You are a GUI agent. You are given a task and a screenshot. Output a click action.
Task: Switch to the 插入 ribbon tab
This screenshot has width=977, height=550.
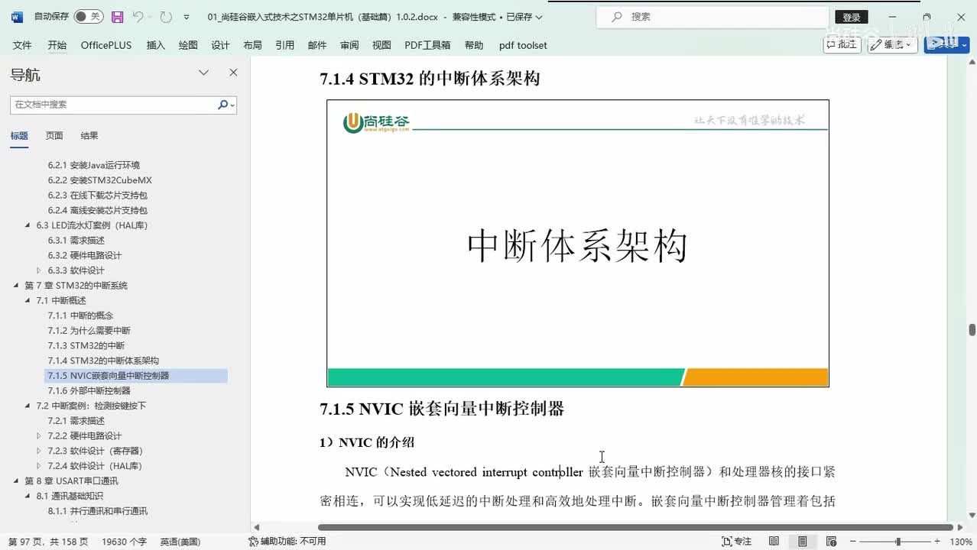(155, 45)
